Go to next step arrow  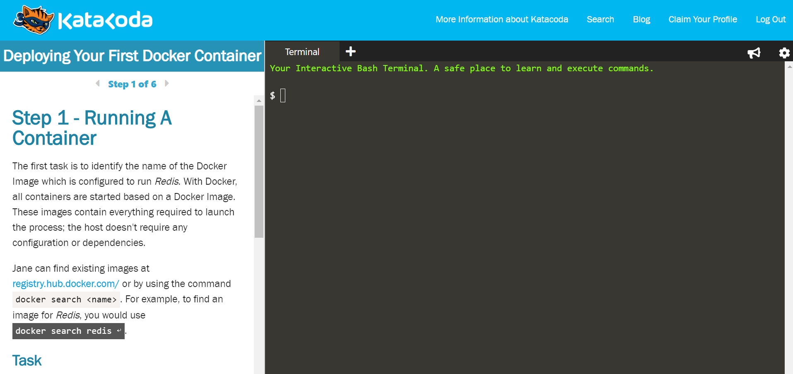coord(166,83)
